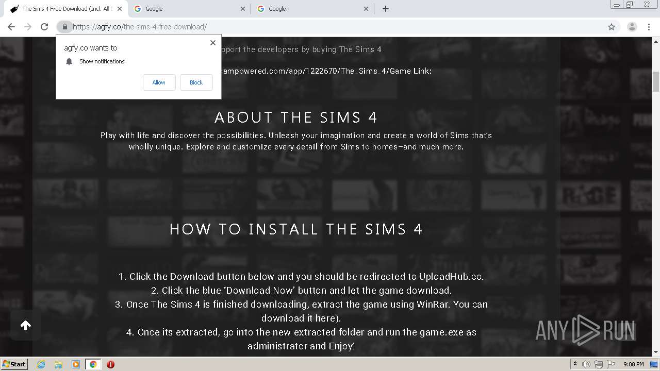
Task: Select step 4 about running game.exe
Action: click(x=301, y=339)
